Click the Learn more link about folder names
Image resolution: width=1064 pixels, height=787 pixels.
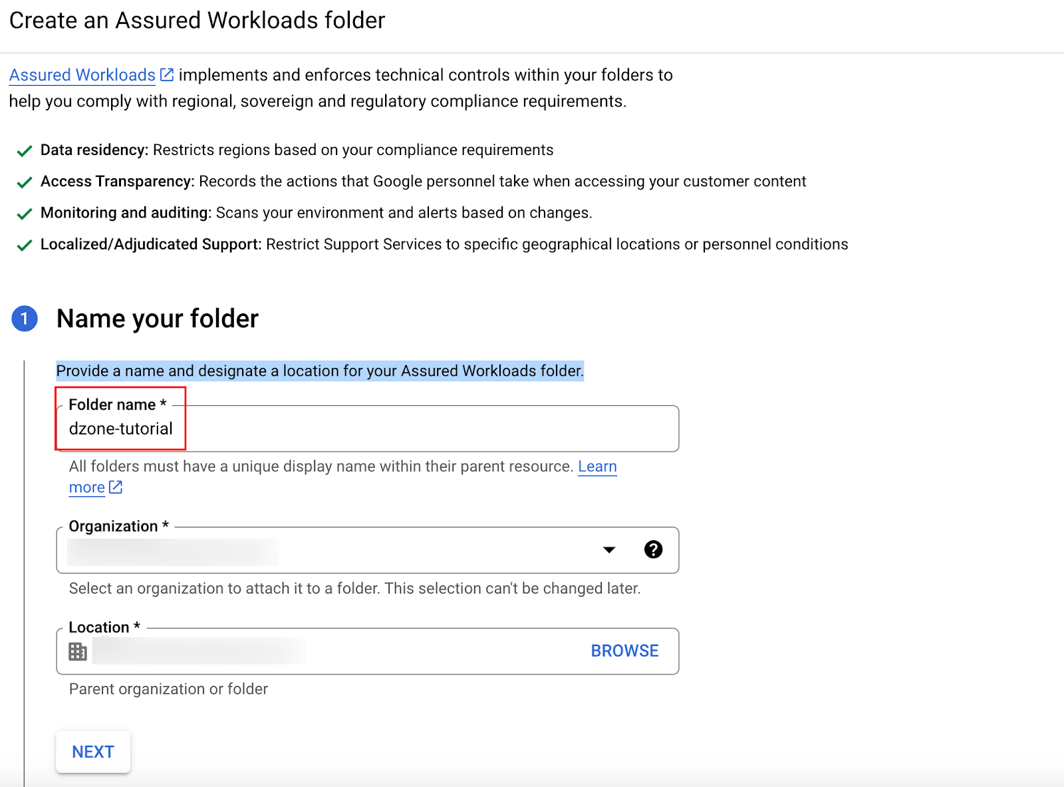[x=597, y=466]
